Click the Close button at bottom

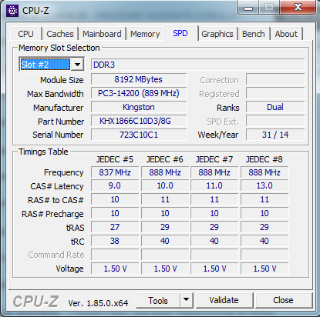[x=283, y=300]
